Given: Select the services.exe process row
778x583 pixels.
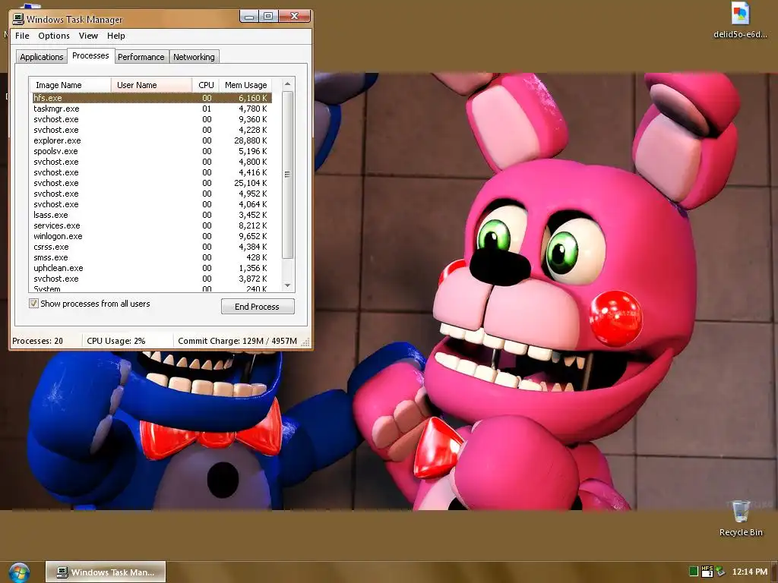Looking at the screenshot, I should [152, 225].
